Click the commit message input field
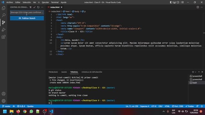This screenshot has width=205, height=115. (27, 12)
